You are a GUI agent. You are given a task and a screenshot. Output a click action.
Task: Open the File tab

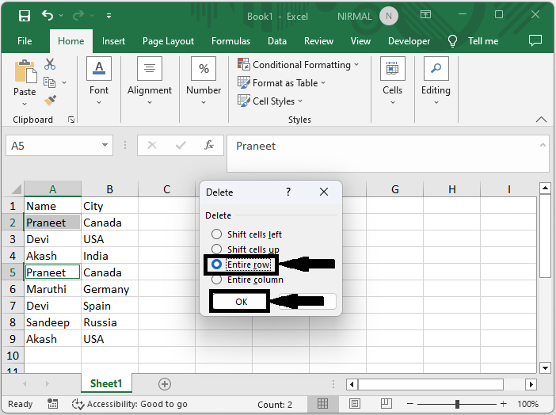click(25, 41)
